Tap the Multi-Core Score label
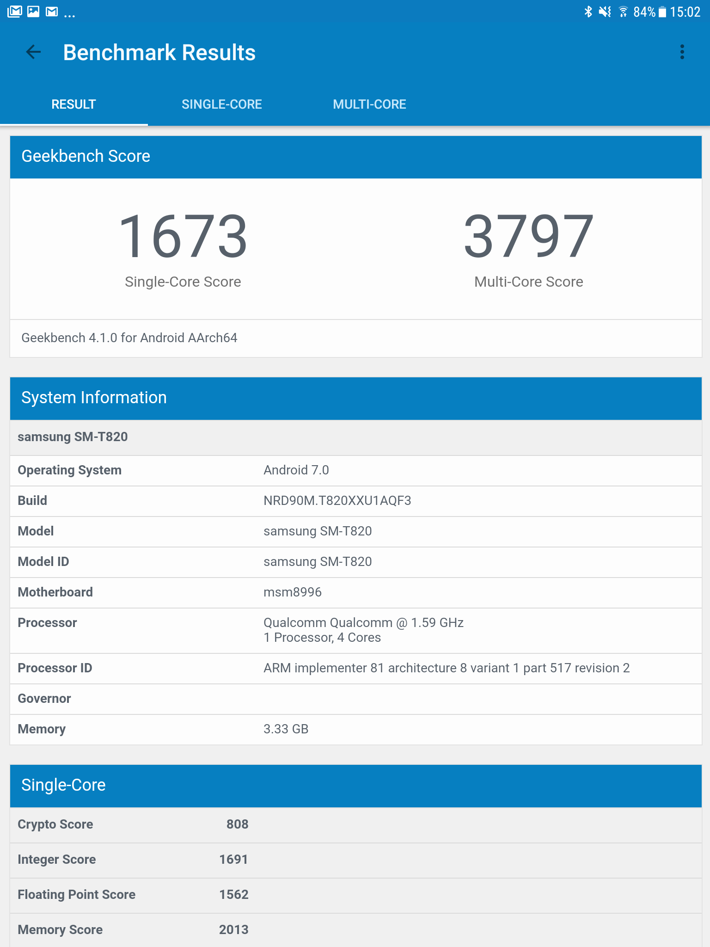The height and width of the screenshot is (947, 710). [x=529, y=282]
